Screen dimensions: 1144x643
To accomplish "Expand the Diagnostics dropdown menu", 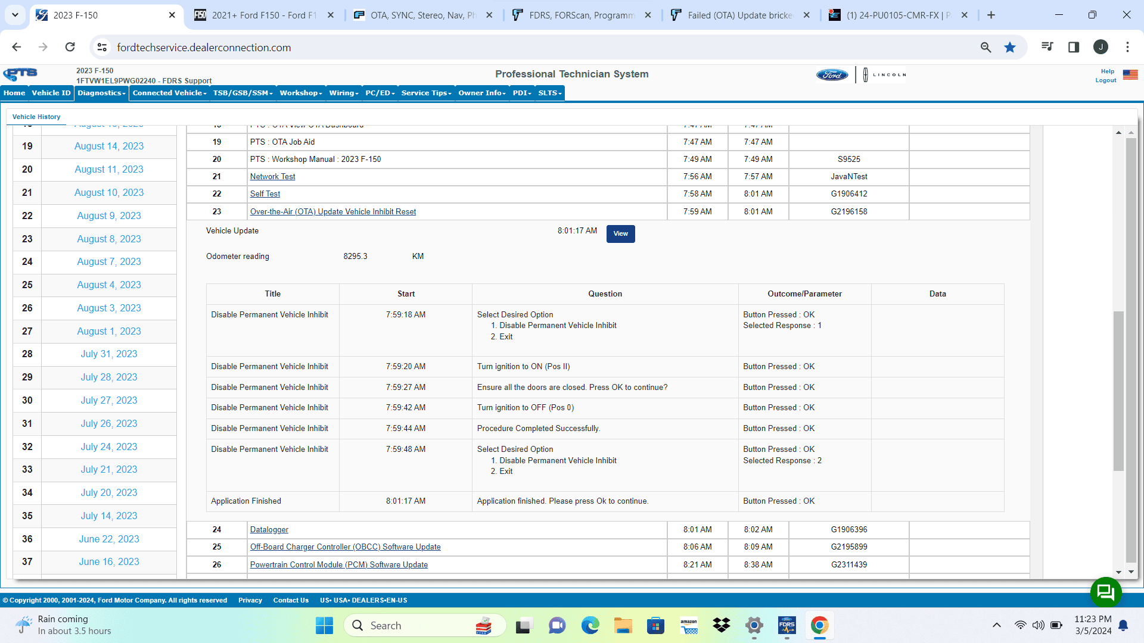I will pyautogui.click(x=101, y=93).
